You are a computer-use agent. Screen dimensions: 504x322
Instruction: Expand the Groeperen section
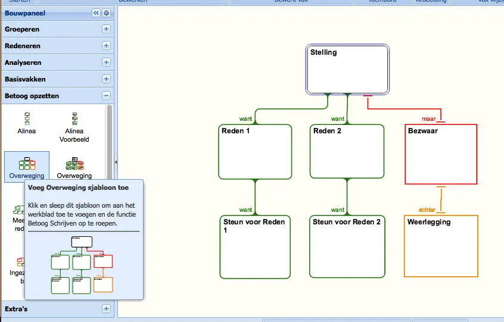(106, 29)
